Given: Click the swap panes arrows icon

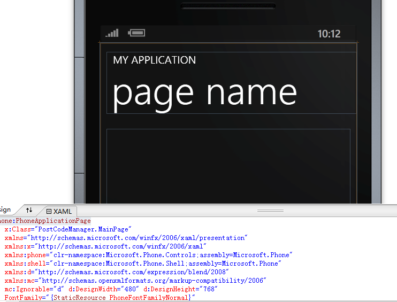Looking at the screenshot, I should coord(29,211).
